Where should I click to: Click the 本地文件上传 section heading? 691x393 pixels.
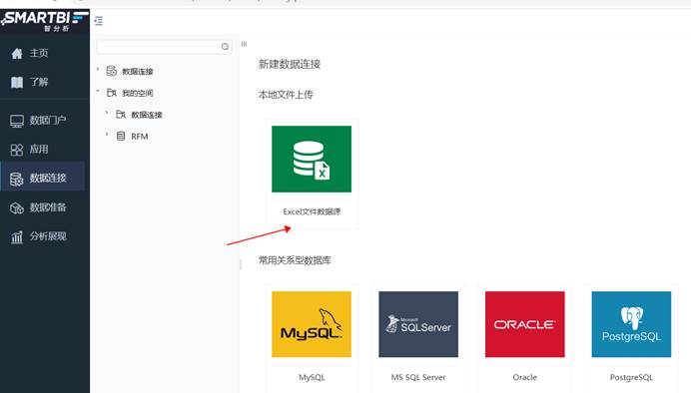tap(286, 95)
